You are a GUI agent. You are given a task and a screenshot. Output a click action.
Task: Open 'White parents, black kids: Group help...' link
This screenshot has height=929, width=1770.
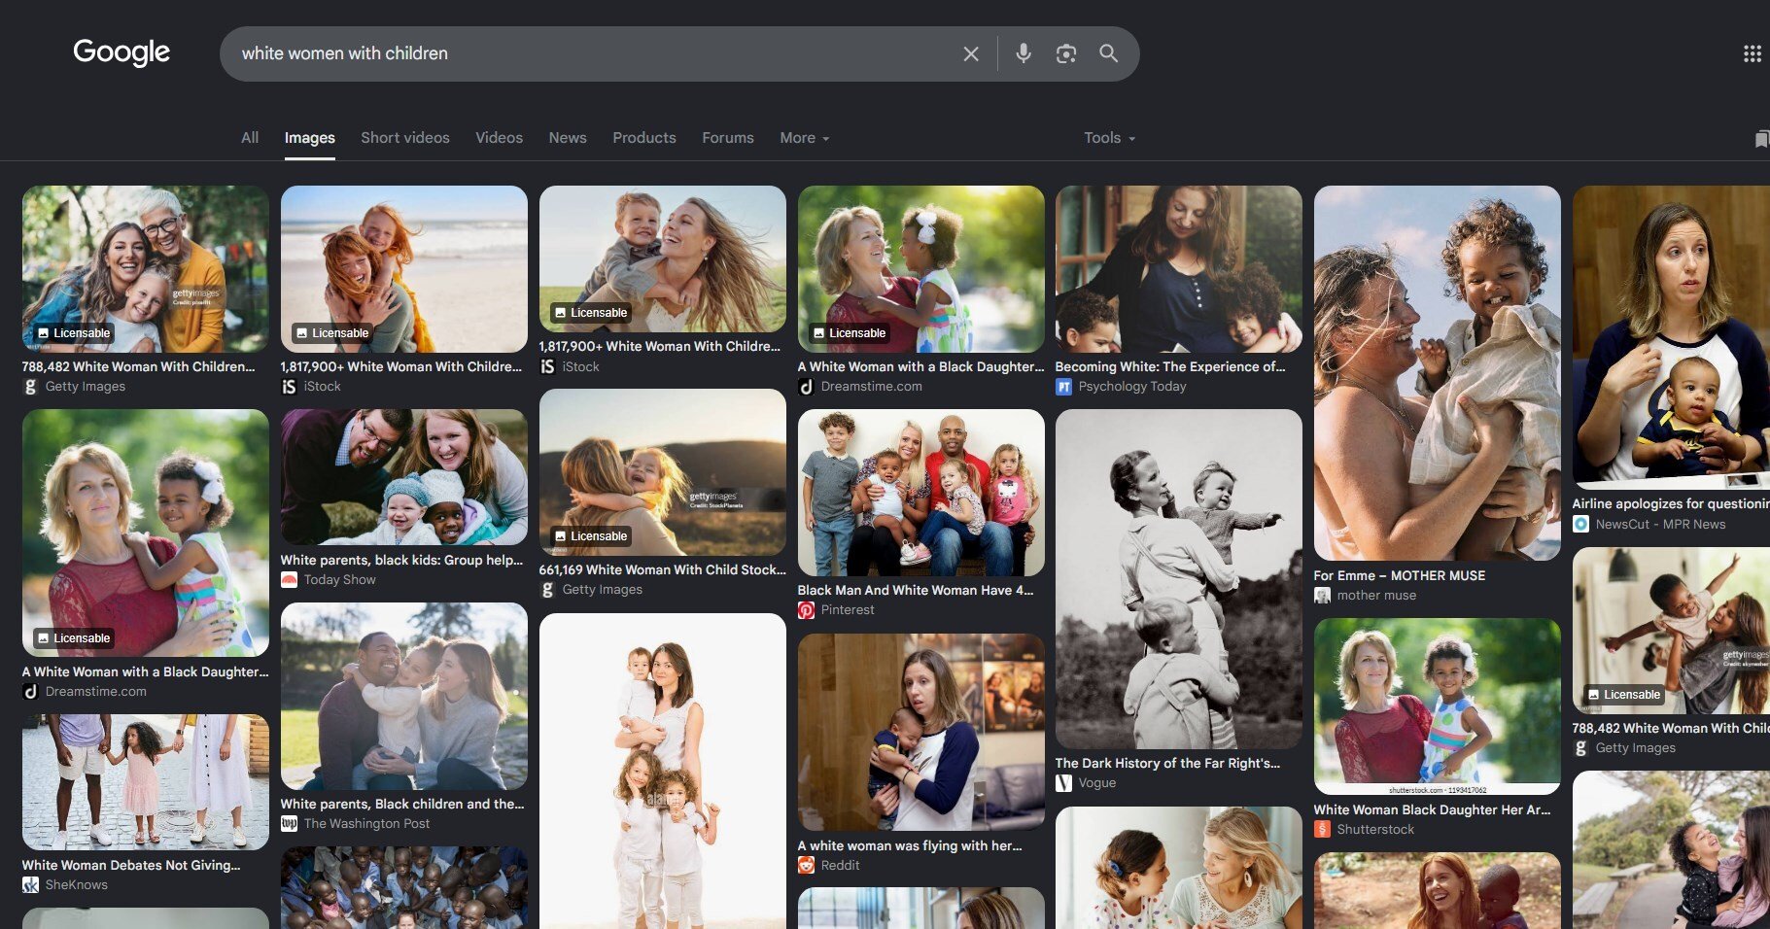click(401, 561)
